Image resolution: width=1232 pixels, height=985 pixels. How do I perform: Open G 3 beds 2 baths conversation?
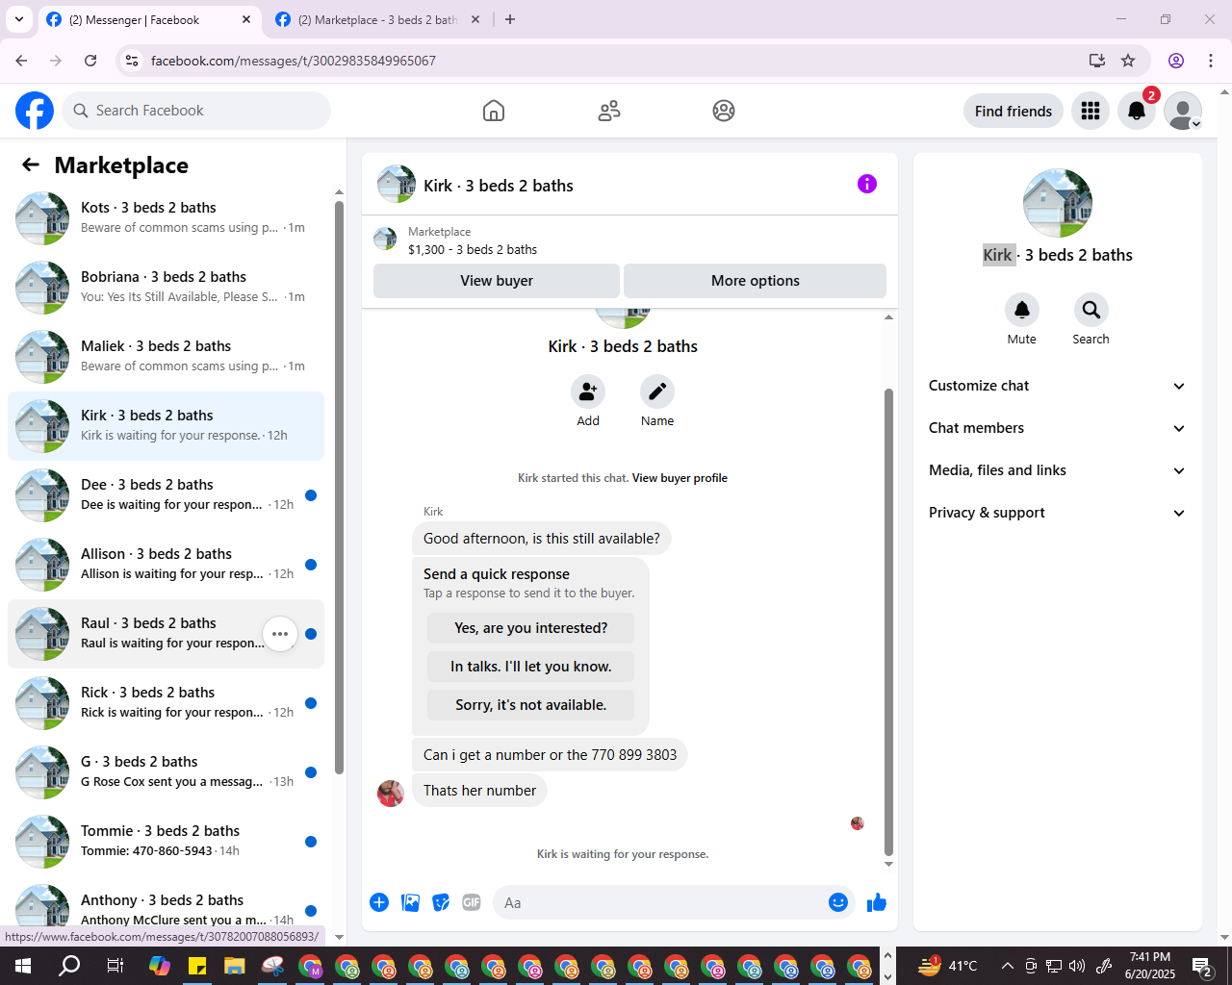pyautogui.click(x=166, y=772)
